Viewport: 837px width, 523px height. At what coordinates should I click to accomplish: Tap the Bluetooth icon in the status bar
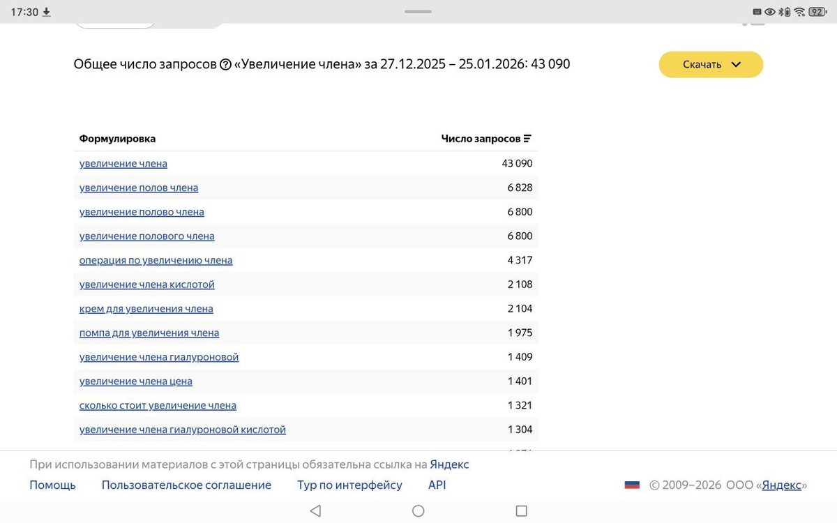pyautogui.click(x=781, y=11)
